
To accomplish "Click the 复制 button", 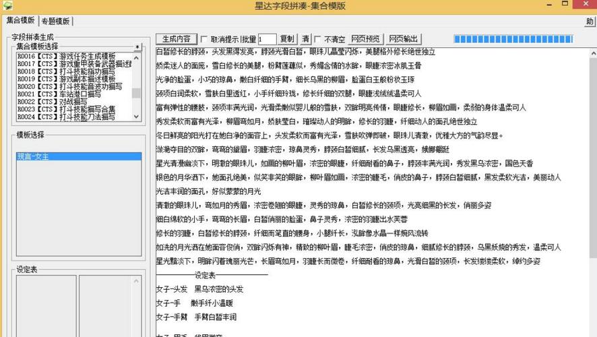I will (x=286, y=39).
